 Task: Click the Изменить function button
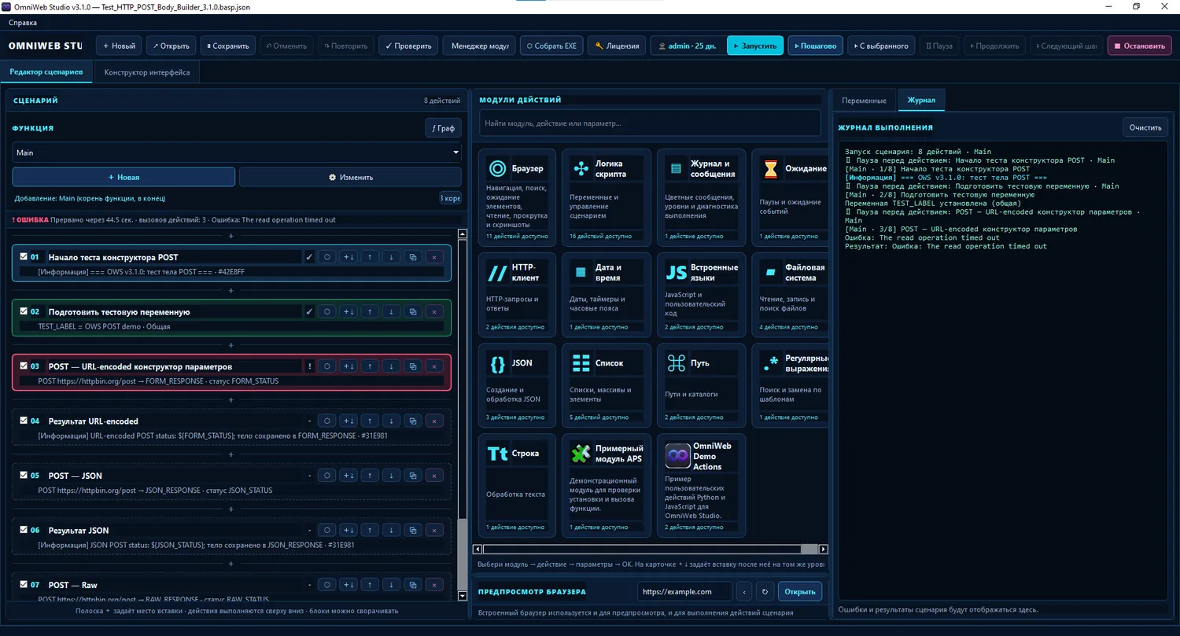[350, 177]
